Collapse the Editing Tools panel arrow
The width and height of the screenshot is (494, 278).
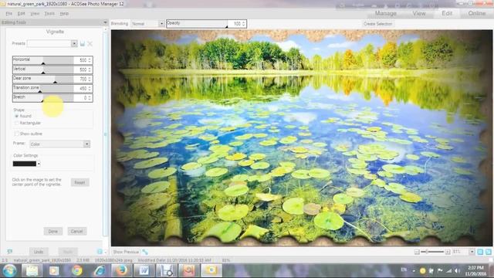(105, 22)
